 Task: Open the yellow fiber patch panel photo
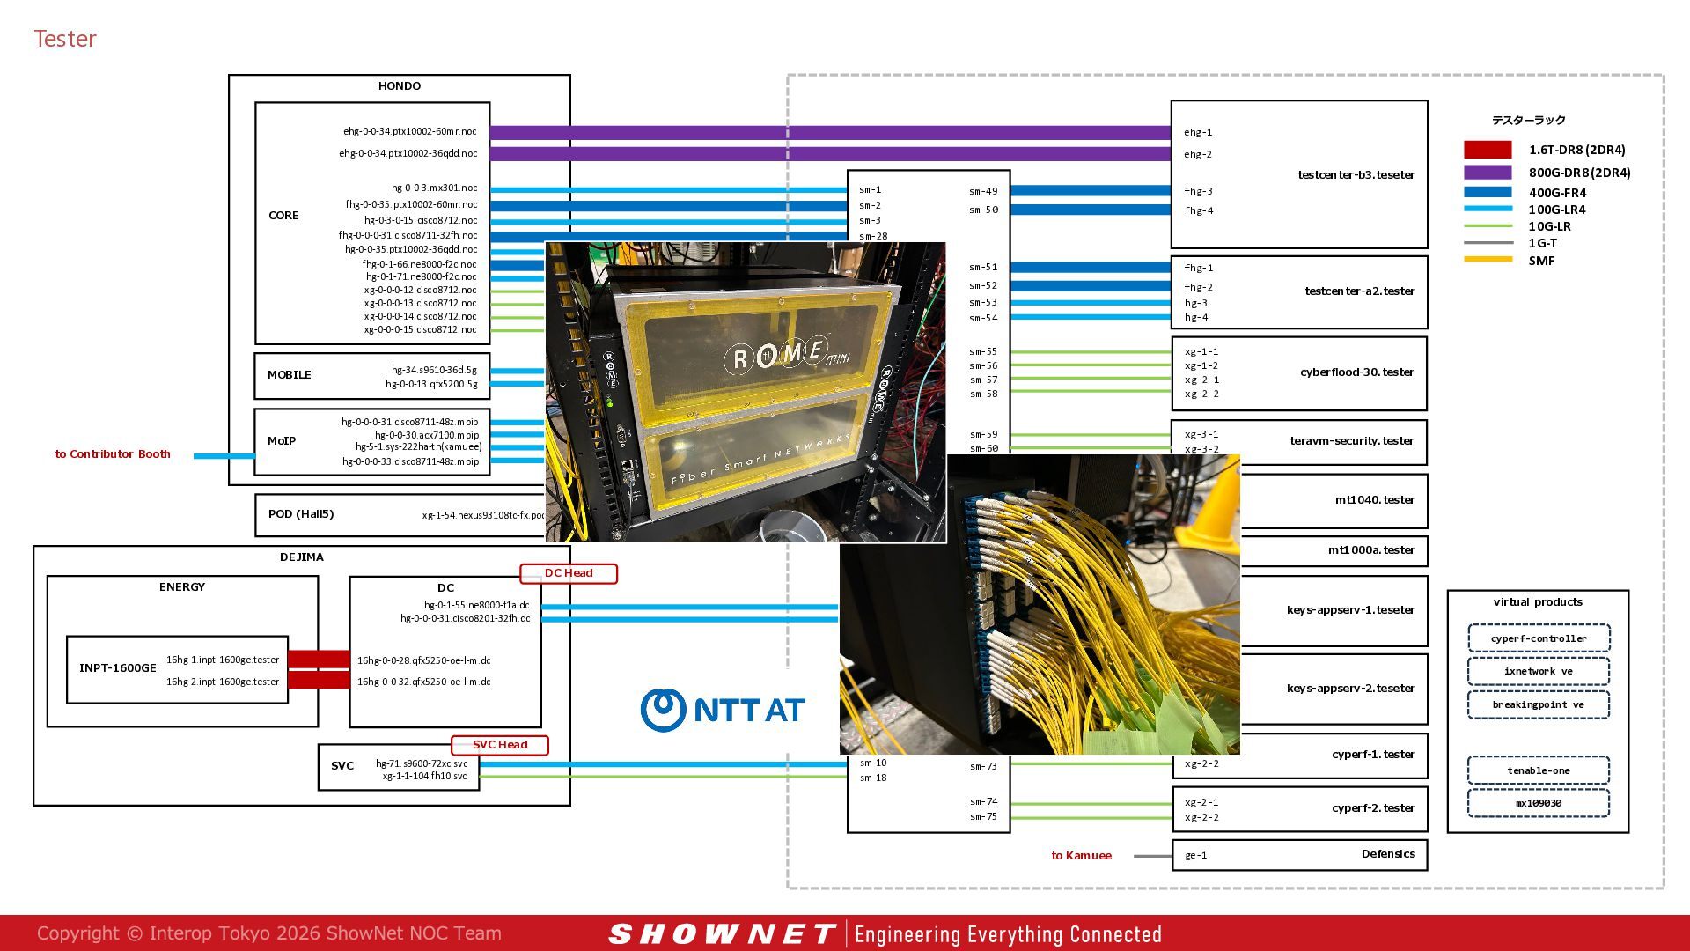pos(1040,604)
